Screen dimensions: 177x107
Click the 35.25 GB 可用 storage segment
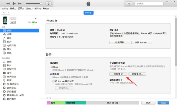click(112, 103)
